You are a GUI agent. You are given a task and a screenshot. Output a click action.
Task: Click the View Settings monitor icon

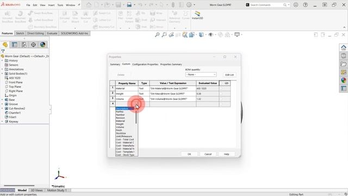(x=237, y=35)
